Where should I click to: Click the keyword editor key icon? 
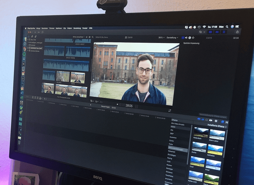pyautogui.click(x=39, y=32)
